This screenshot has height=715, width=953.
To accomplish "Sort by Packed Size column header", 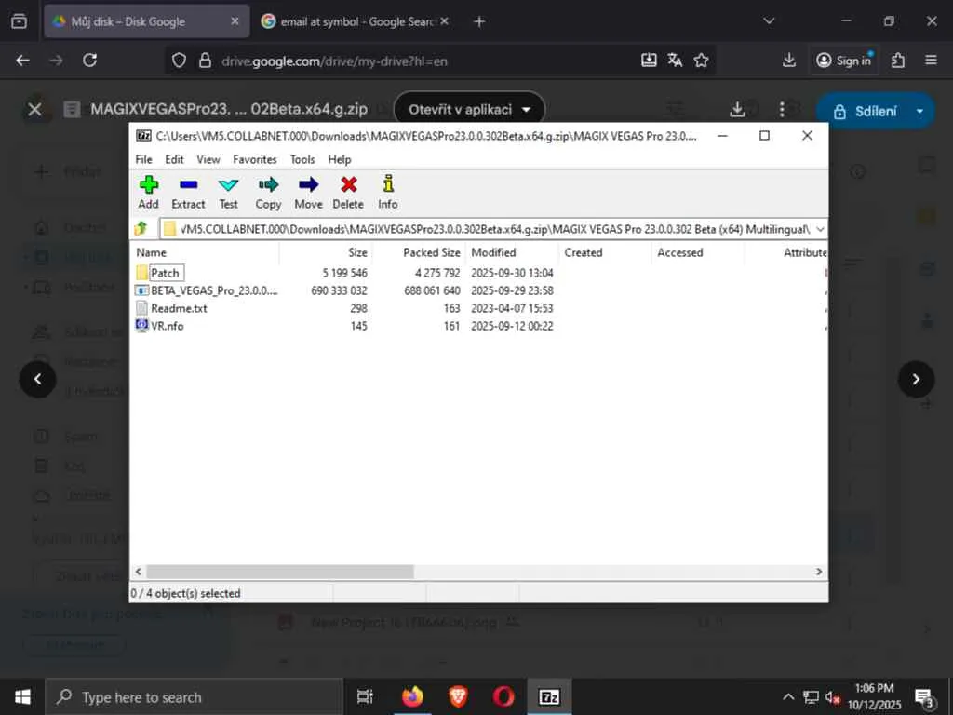I will [419, 252].
